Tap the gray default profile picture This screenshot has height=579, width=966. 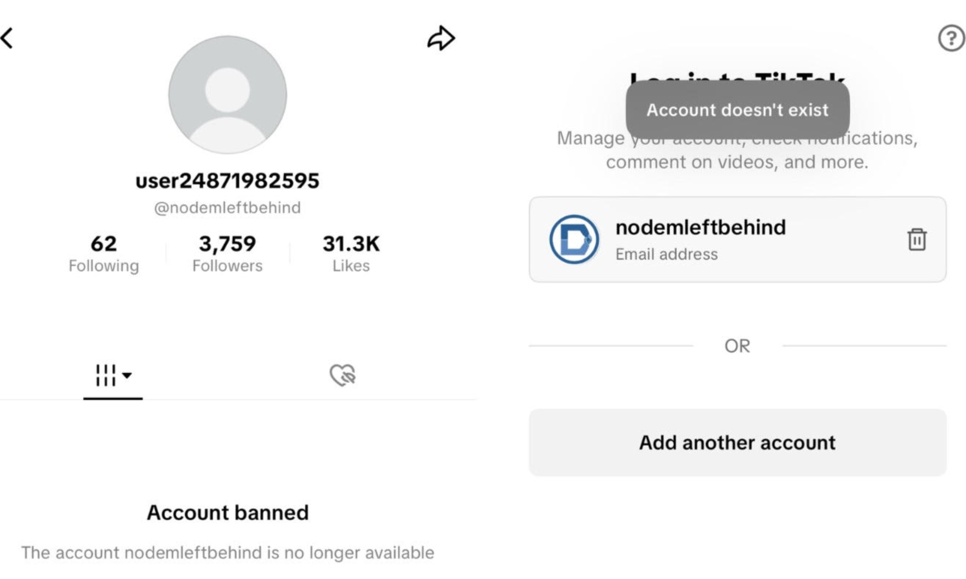point(228,95)
